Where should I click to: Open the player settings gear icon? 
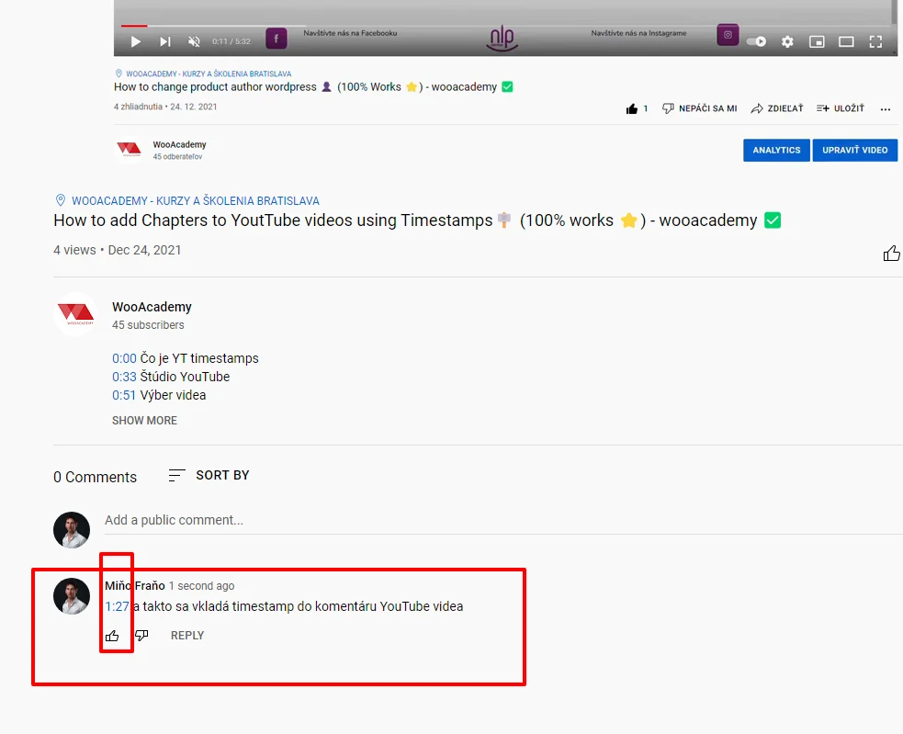(787, 41)
